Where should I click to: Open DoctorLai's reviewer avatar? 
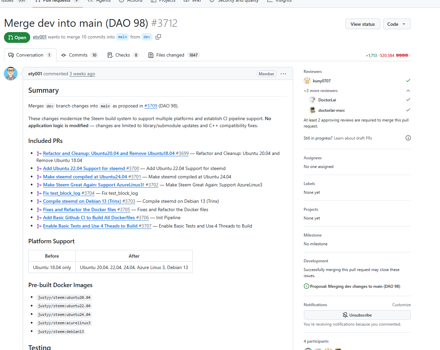point(313,100)
